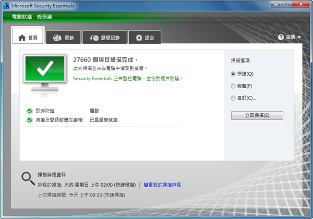Viewport: 313px width, 219px height.
Task: Open the 首頁 home tab
Action: [28, 35]
